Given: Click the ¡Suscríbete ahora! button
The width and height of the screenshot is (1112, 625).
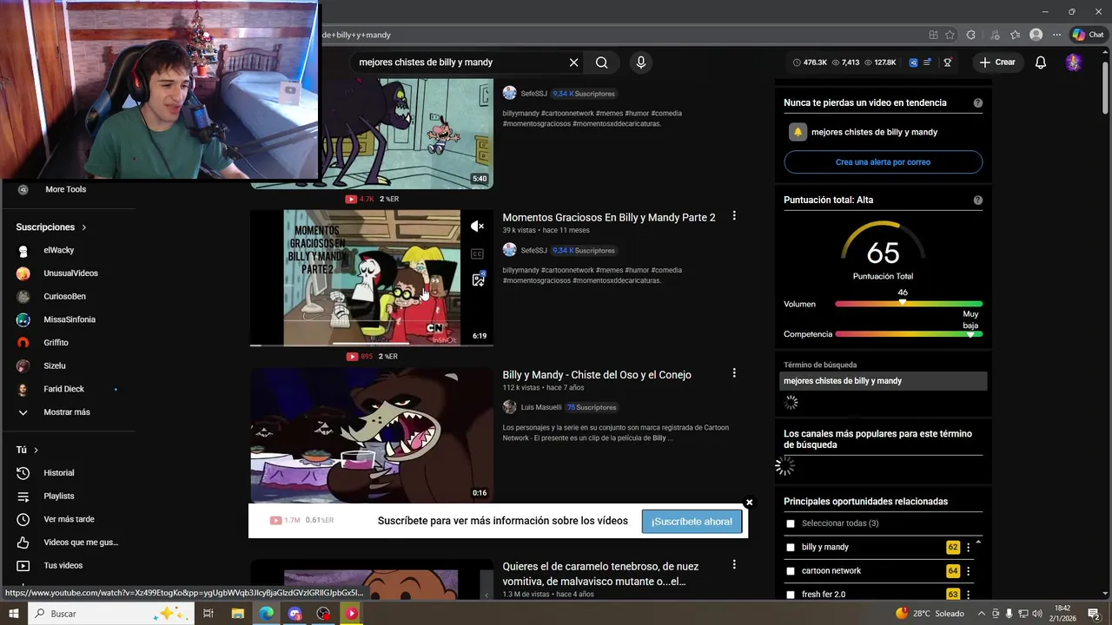Looking at the screenshot, I should point(692,522).
